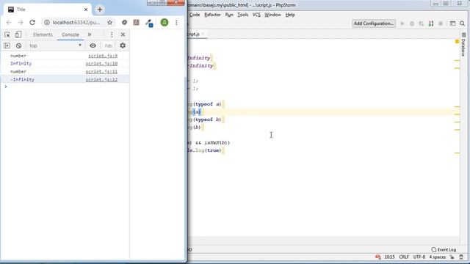
Task: Show the console sidebar
Action: click(7, 45)
